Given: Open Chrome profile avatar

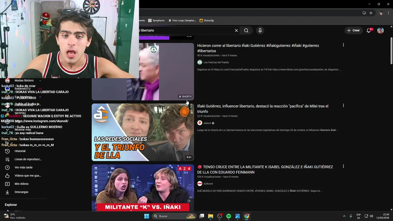Looking at the screenshot, I should (x=381, y=13).
